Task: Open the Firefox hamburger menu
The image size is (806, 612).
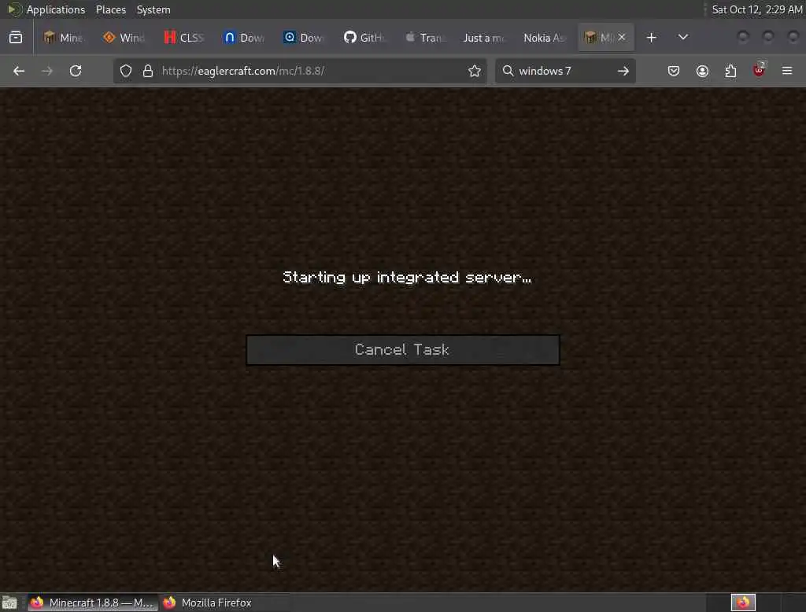Action: click(x=787, y=71)
